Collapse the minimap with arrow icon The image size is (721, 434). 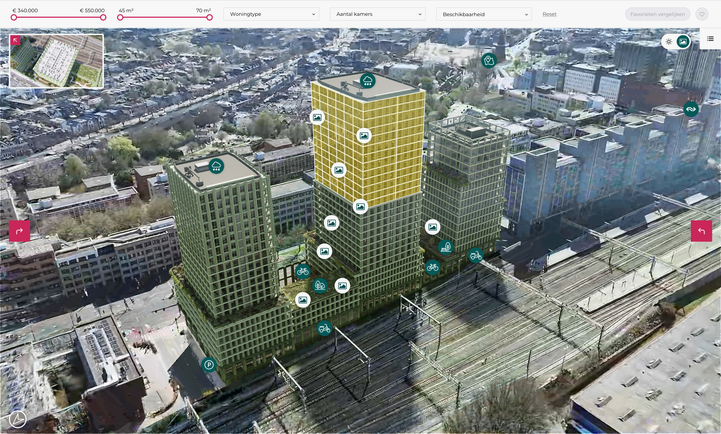click(x=15, y=40)
